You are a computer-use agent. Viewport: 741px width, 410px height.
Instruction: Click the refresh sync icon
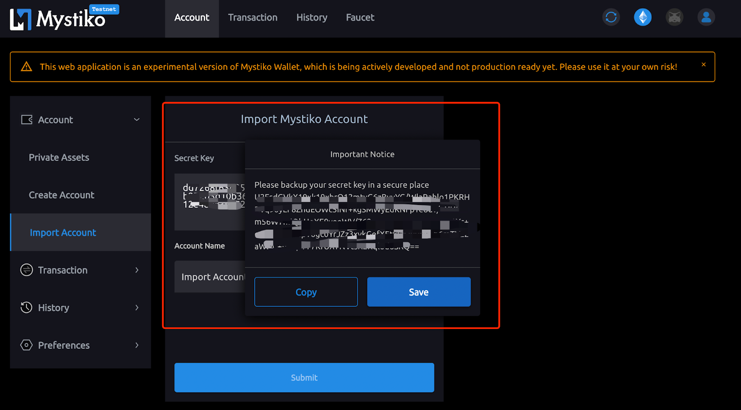(x=611, y=18)
